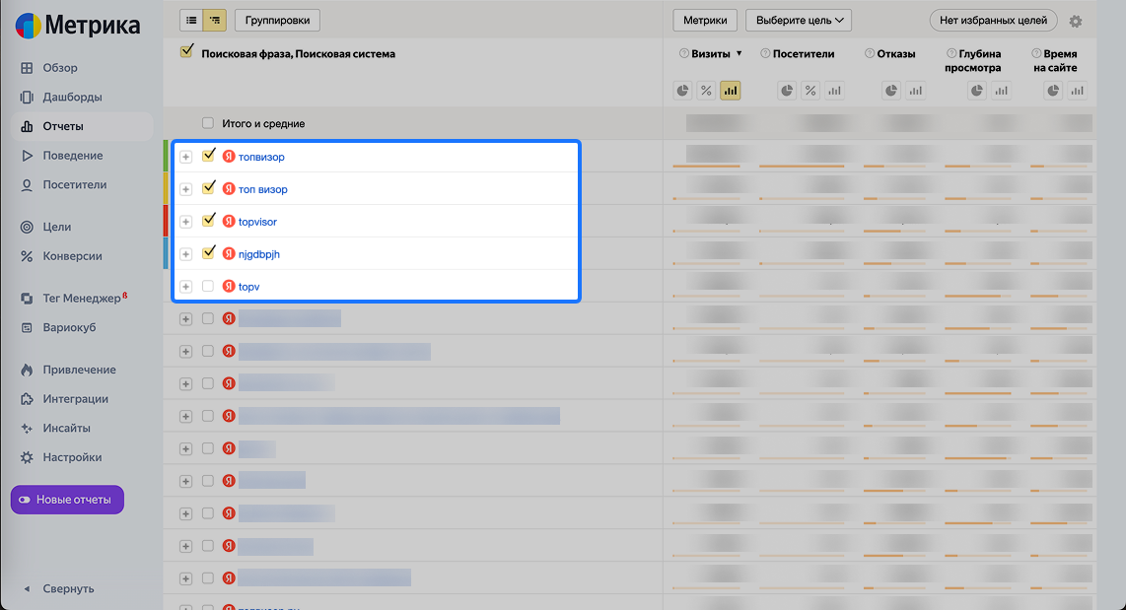Select percent icon under Посетители

tap(810, 91)
